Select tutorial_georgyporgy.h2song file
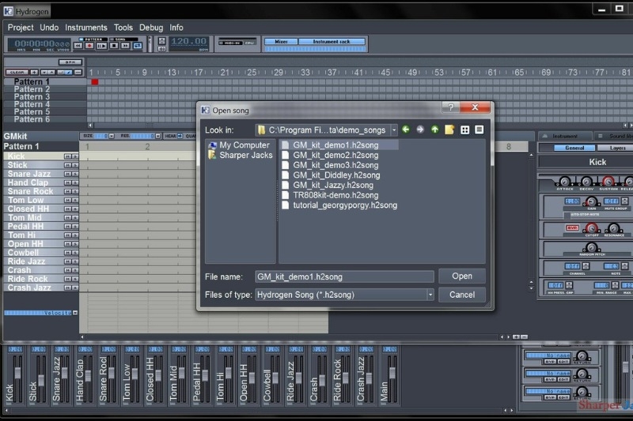 339,205
